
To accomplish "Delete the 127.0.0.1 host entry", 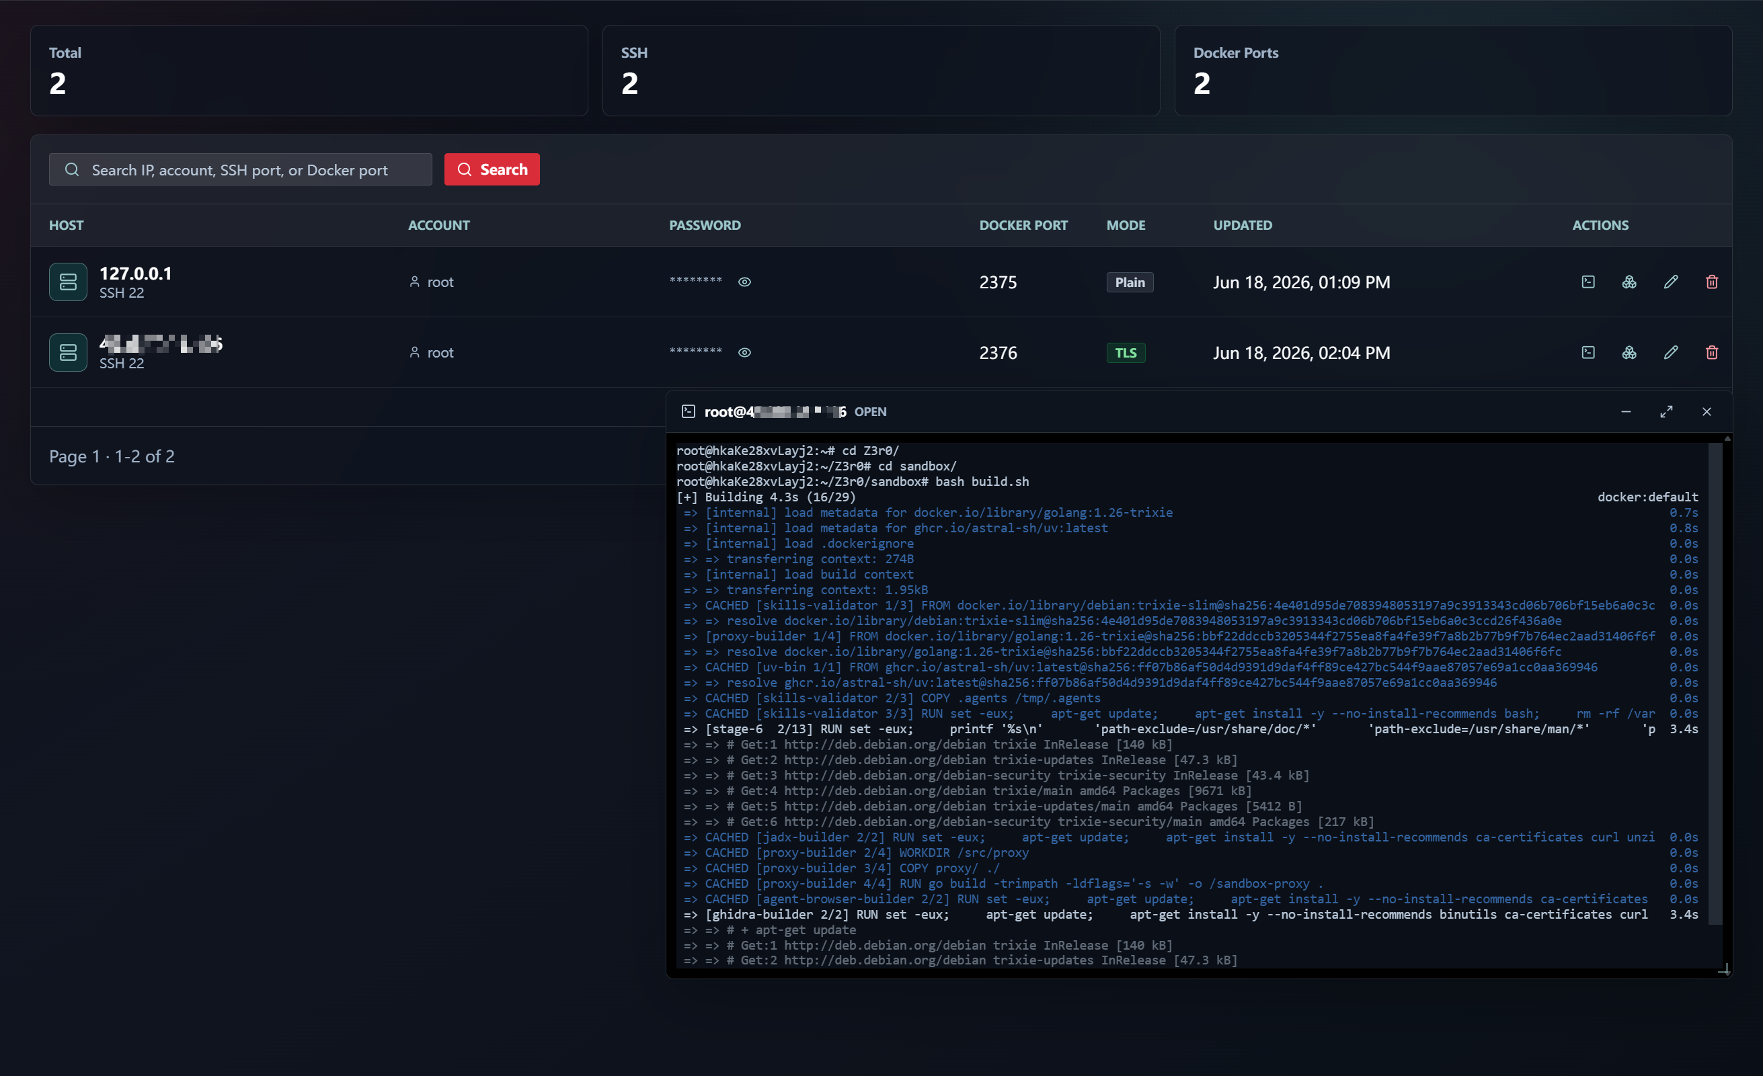I will tap(1711, 282).
